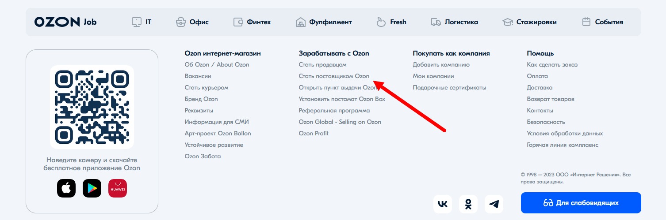Image resolution: width=666 pixels, height=220 pixels.
Task: Open the Huawei AppGallery icon
Action: click(x=118, y=188)
